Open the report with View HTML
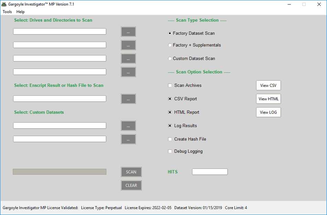This screenshot has width=327, height=215. (268, 99)
